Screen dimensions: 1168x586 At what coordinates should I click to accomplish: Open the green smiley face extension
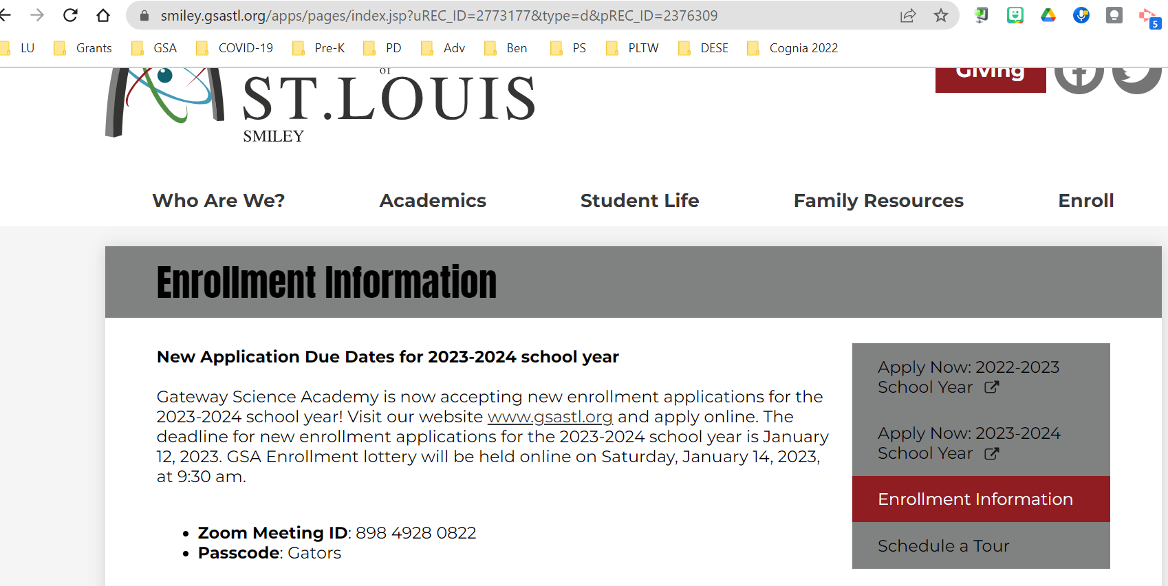click(1015, 15)
